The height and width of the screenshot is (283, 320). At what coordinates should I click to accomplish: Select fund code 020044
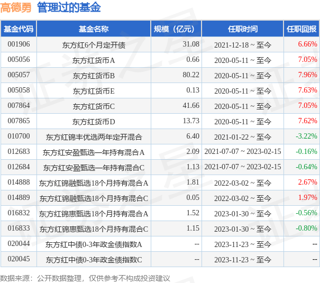(x=19, y=243)
